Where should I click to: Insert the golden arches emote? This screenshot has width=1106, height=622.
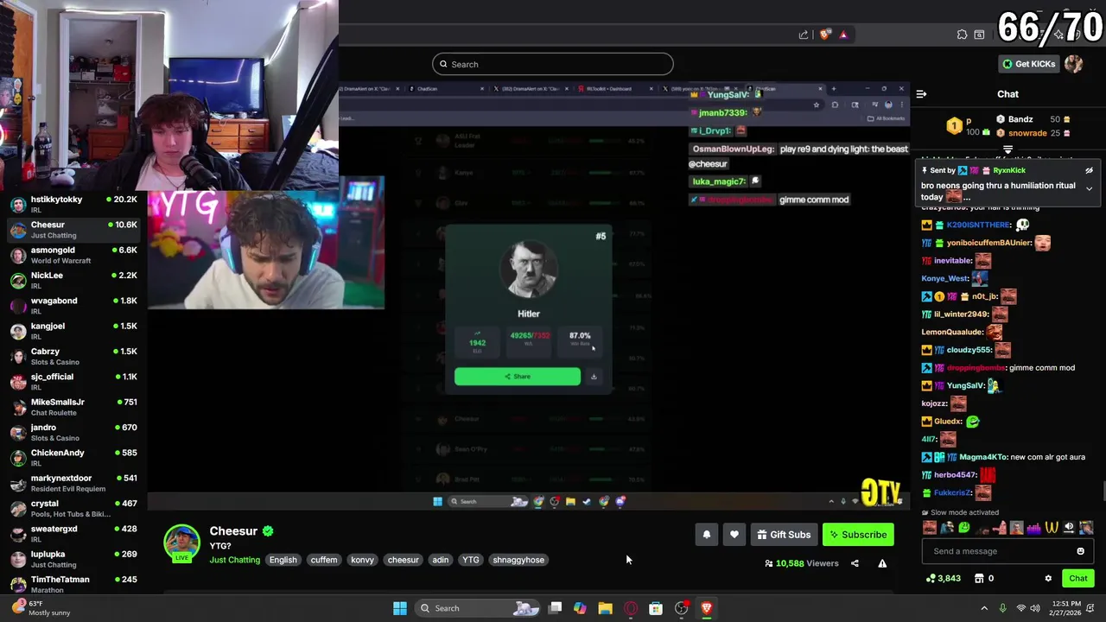coord(1052,527)
